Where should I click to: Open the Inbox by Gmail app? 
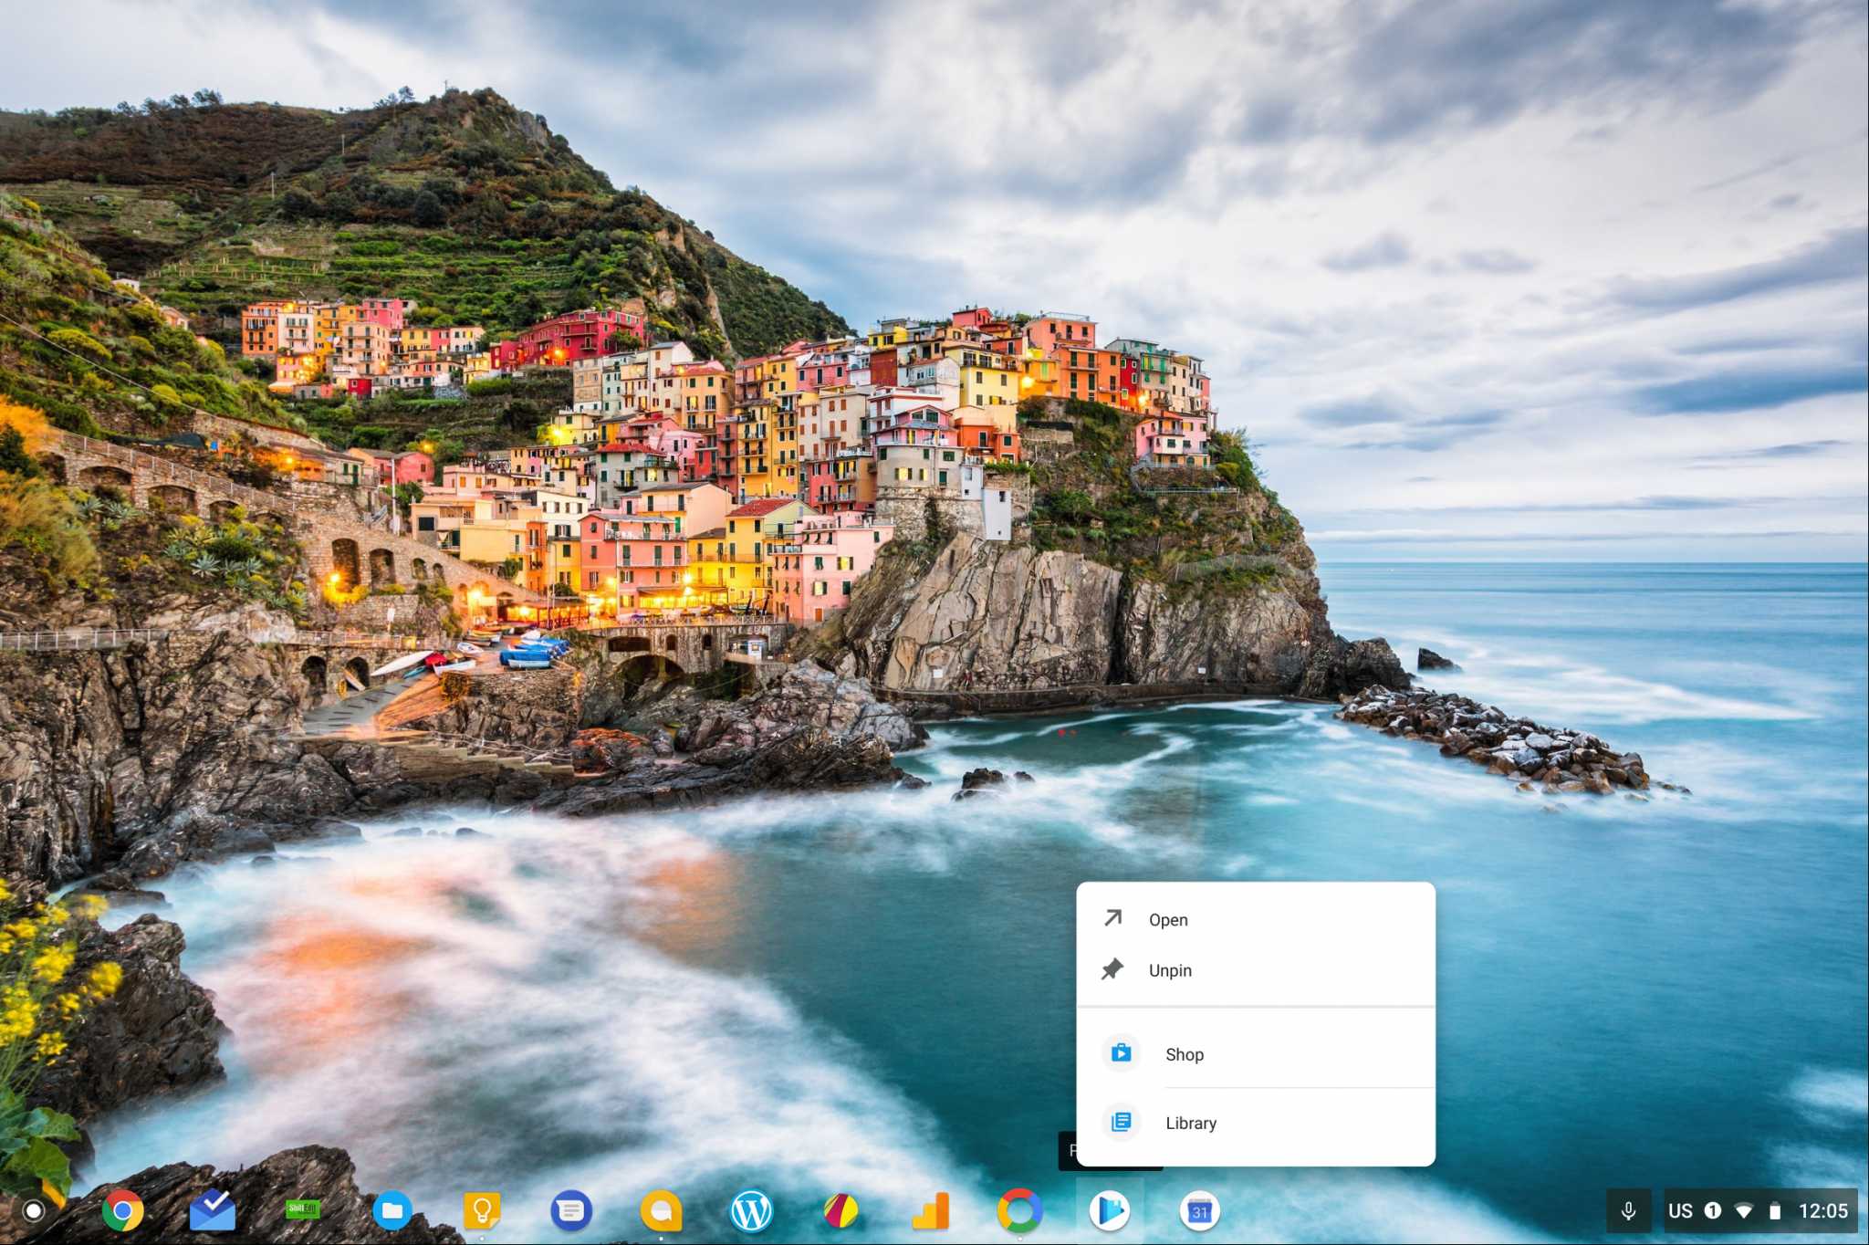pos(212,1210)
